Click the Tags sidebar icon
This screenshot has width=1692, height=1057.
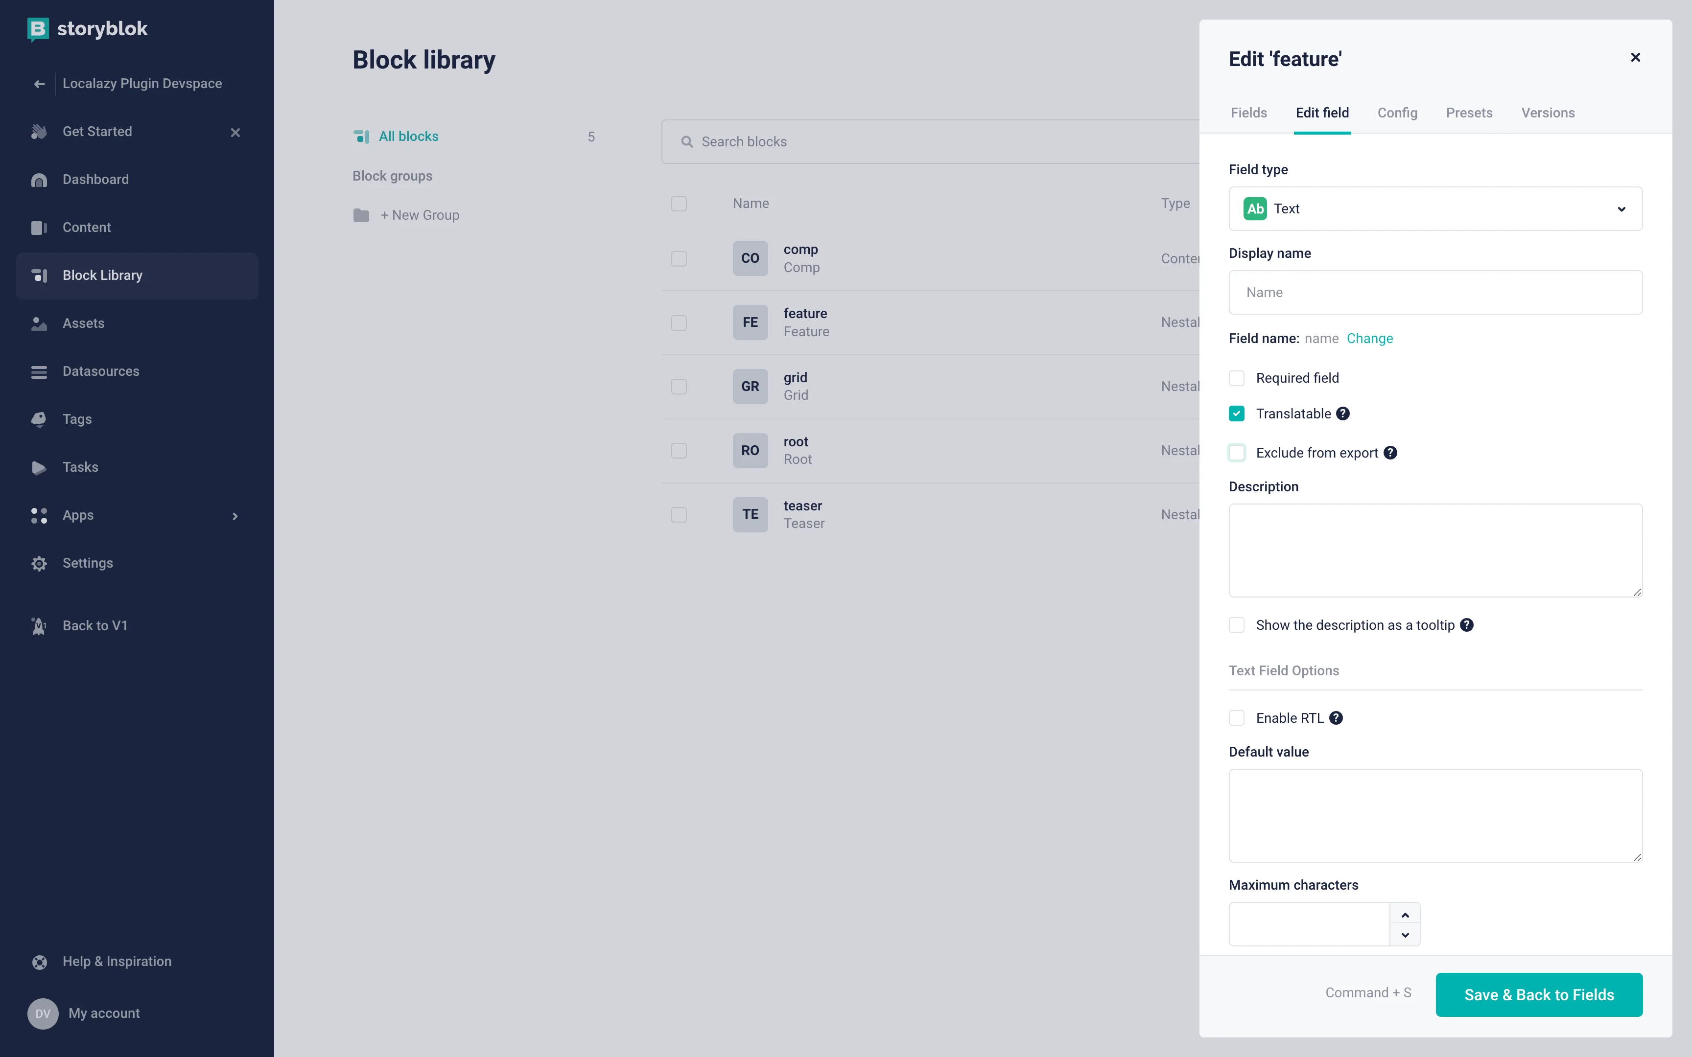tap(40, 419)
